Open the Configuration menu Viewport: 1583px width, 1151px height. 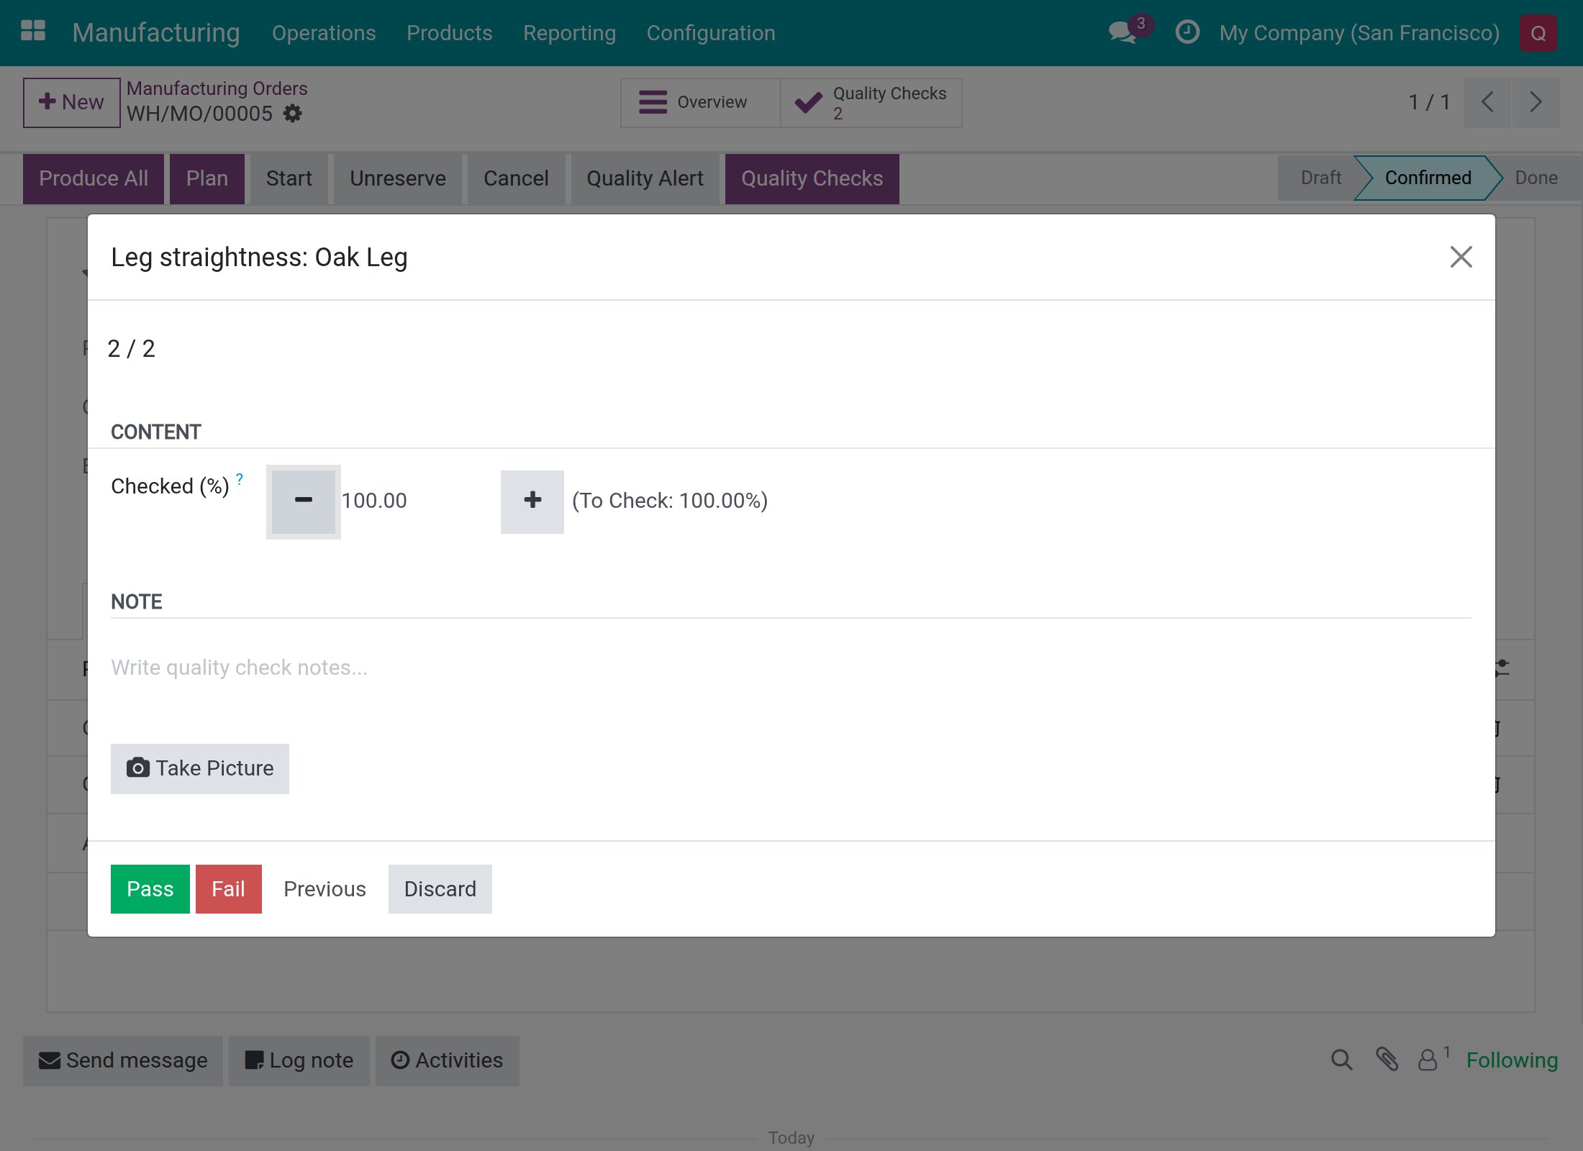coord(711,33)
